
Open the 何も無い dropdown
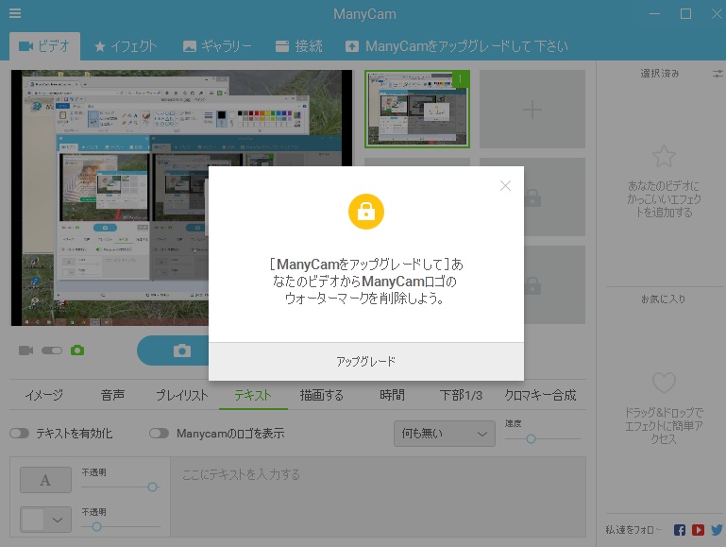(445, 434)
